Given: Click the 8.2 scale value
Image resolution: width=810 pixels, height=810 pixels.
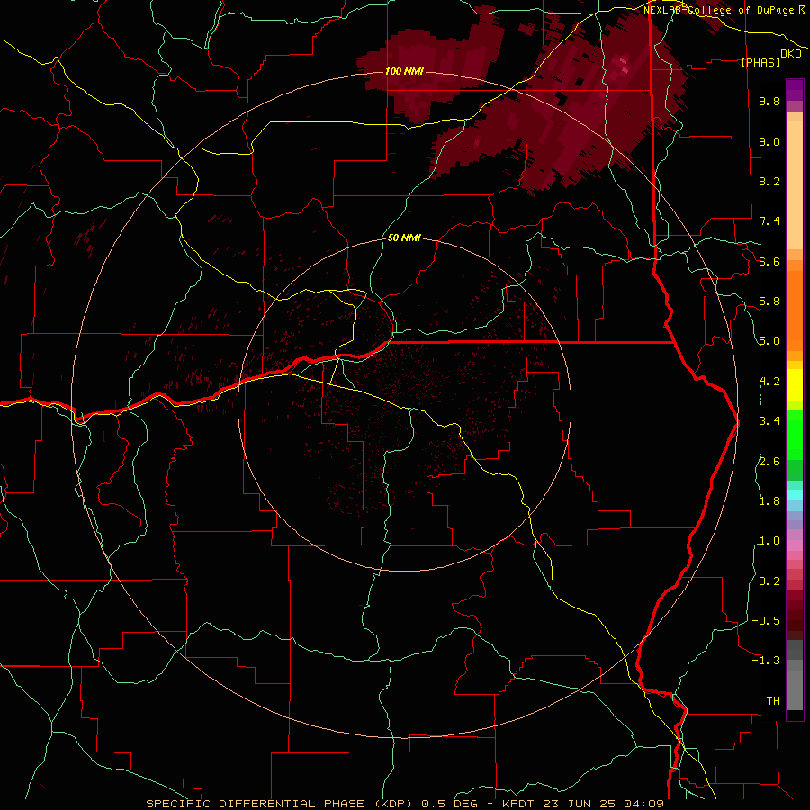Looking at the screenshot, I should tap(769, 181).
